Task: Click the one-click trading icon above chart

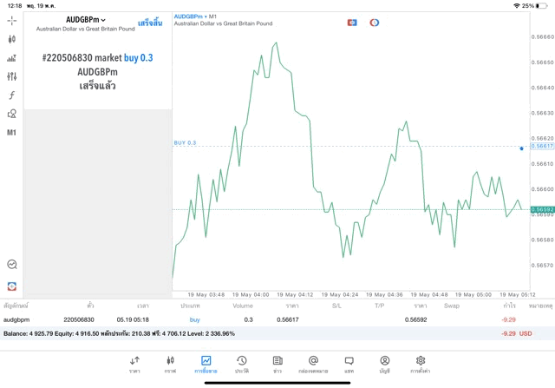Action: (352, 22)
